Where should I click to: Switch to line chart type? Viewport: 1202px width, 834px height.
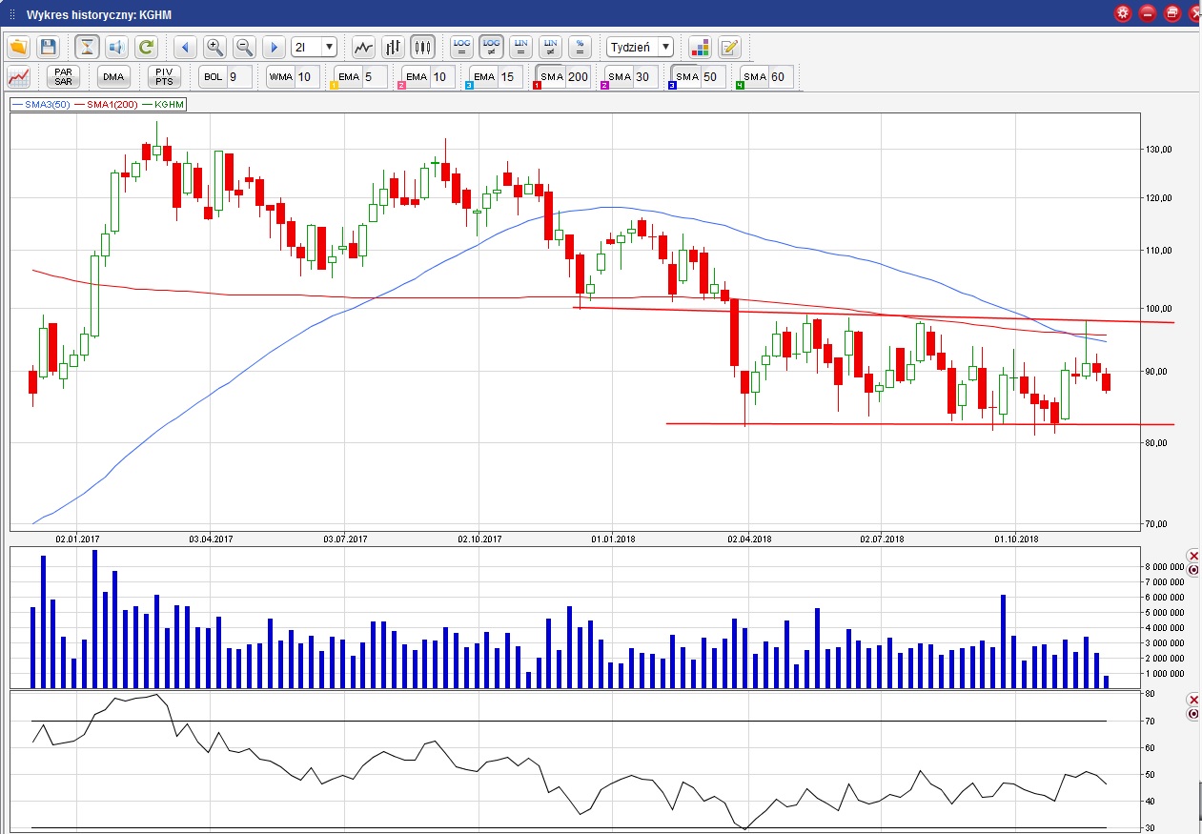point(363,47)
